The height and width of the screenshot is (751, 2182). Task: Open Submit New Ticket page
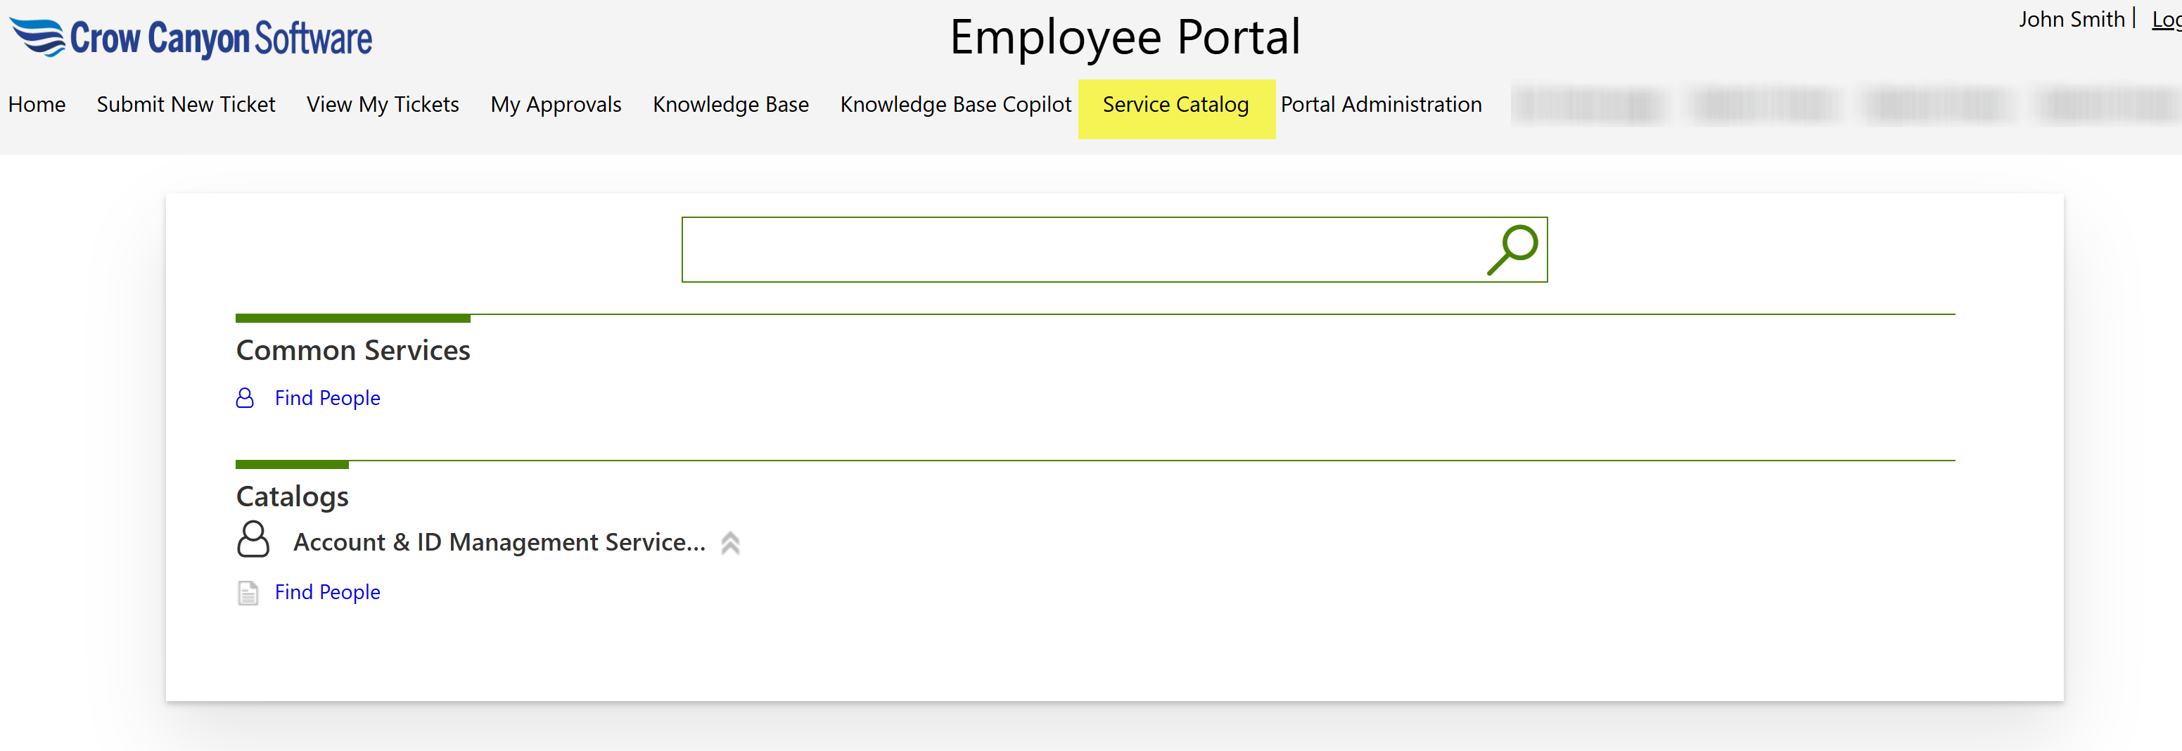[x=186, y=104]
